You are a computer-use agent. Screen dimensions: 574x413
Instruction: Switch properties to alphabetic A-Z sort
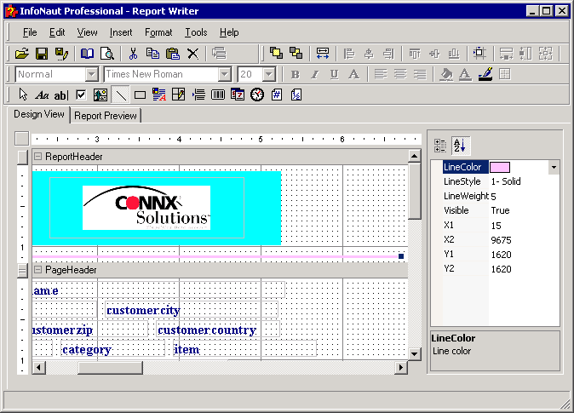point(461,145)
